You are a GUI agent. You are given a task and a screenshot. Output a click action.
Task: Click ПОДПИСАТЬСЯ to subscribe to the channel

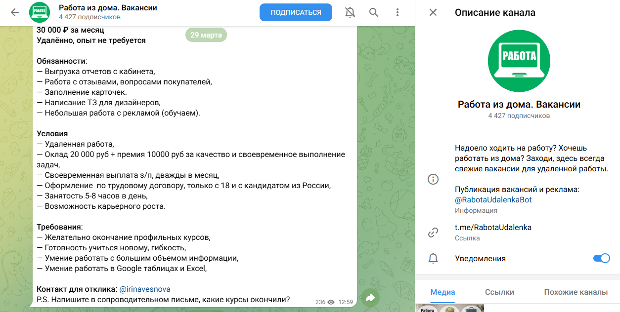[296, 12]
